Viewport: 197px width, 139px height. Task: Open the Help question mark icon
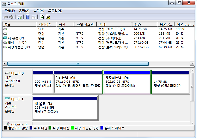pos(28,17)
